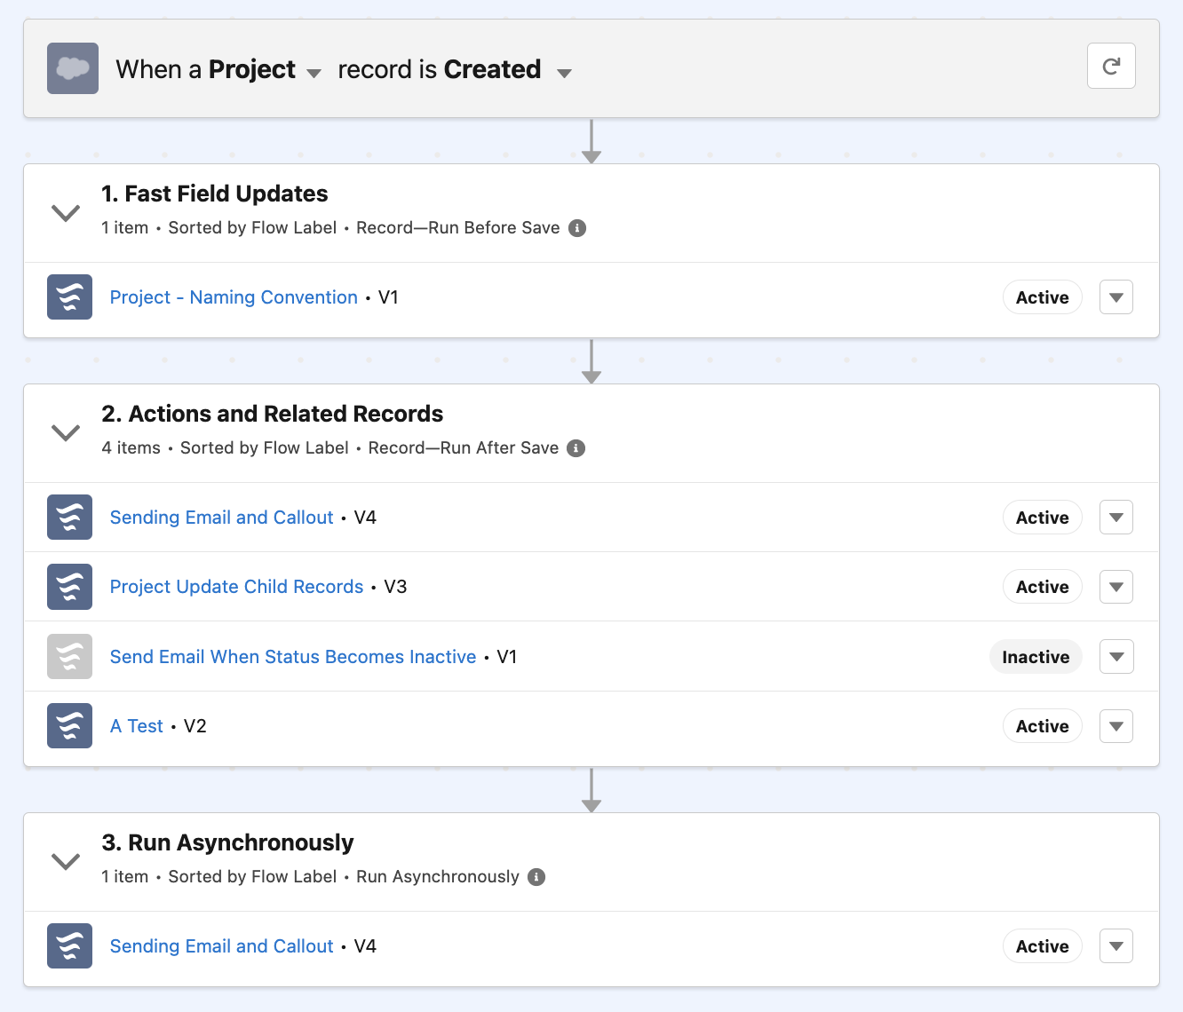The image size is (1183, 1012).
Task: Open the Created trigger type dropdown
Action: (564, 73)
